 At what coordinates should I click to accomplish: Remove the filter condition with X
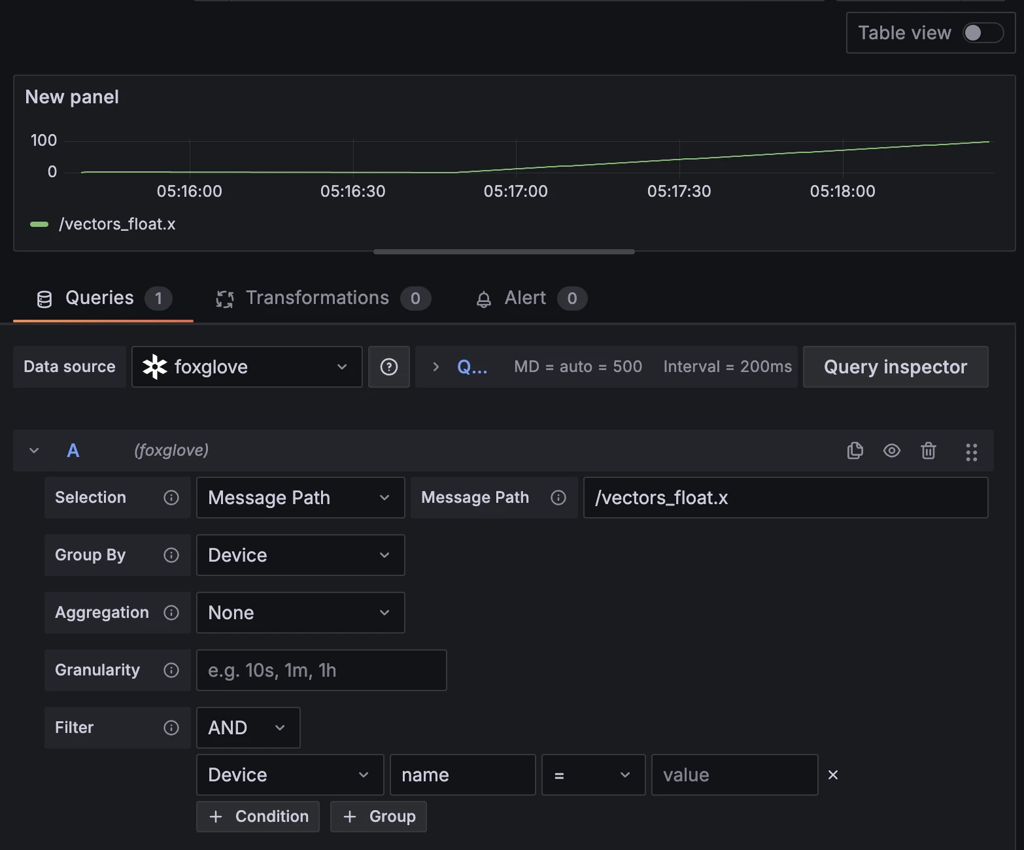(833, 775)
